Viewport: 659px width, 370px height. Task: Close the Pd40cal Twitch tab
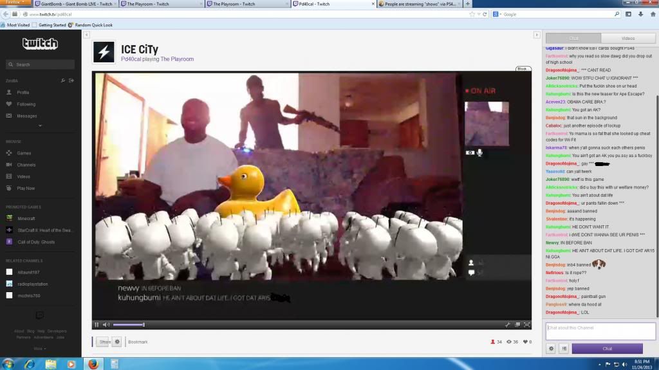click(373, 4)
